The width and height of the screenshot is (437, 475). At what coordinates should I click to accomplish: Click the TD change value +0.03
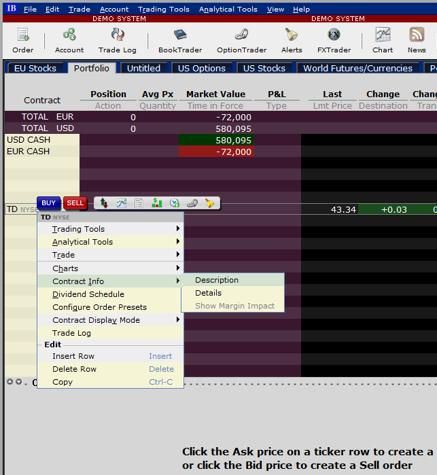[394, 209]
